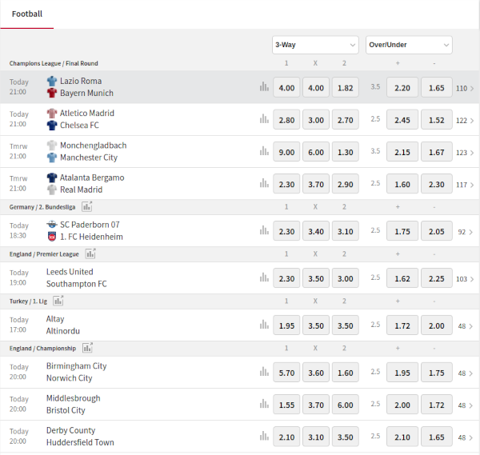The image size is (480, 455).
Task: Pick under 2.5 odds 2.30 for Atalanta match
Action: click(437, 184)
